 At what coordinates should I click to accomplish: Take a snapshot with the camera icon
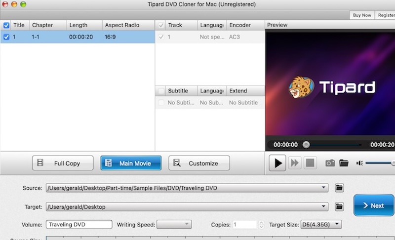point(330,163)
